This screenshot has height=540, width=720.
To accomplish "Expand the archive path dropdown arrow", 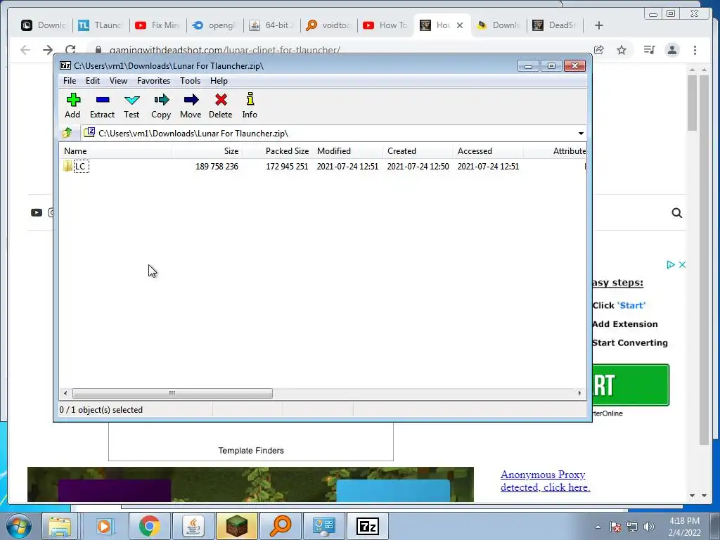I will click(x=581, y=134).
